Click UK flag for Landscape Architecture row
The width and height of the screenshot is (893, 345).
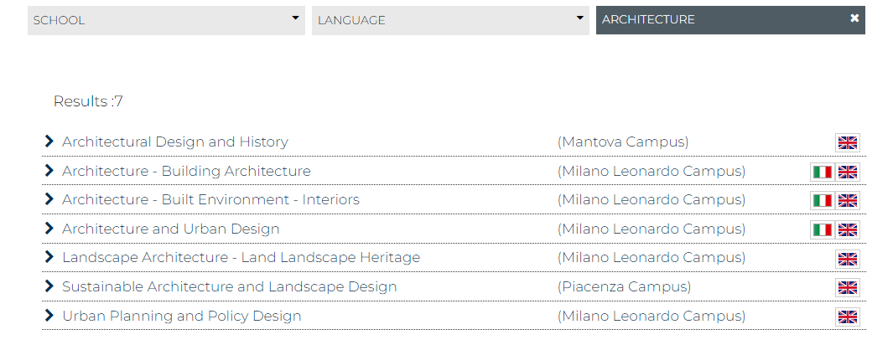coord(848,259)
